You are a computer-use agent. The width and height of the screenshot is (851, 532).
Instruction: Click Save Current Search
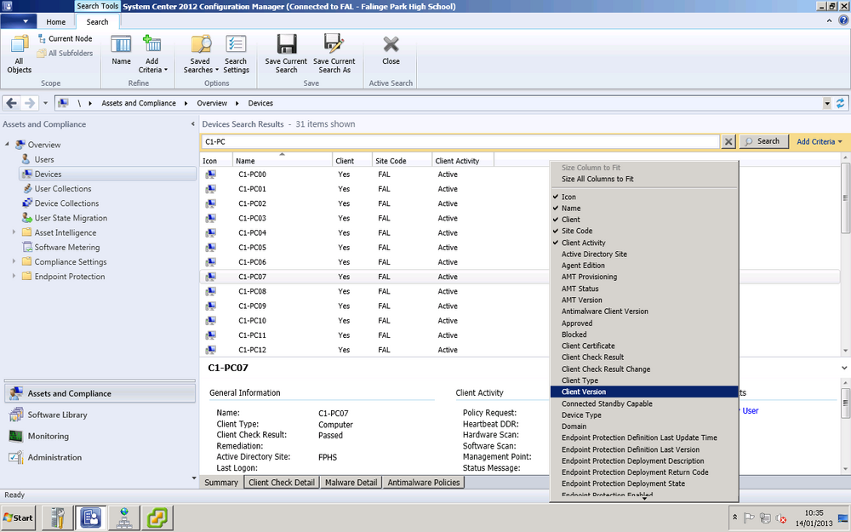286,53
